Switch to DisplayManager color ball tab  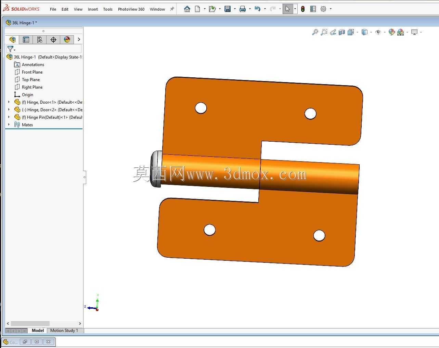[67, 40]
